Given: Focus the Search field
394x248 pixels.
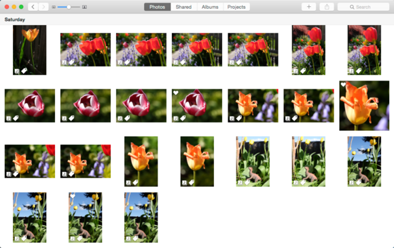Looking at the screenshot, I should pyautogui.click(x=363, y=7).
